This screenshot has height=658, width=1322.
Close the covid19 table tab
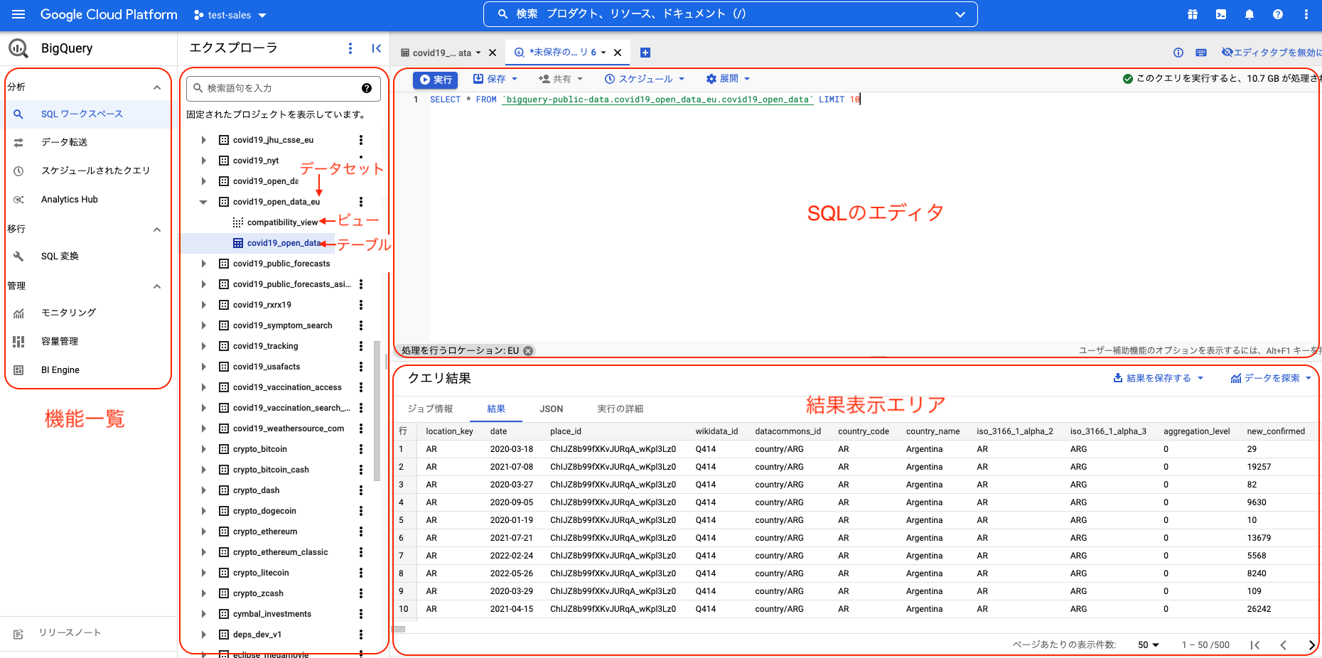pos(493,53)
